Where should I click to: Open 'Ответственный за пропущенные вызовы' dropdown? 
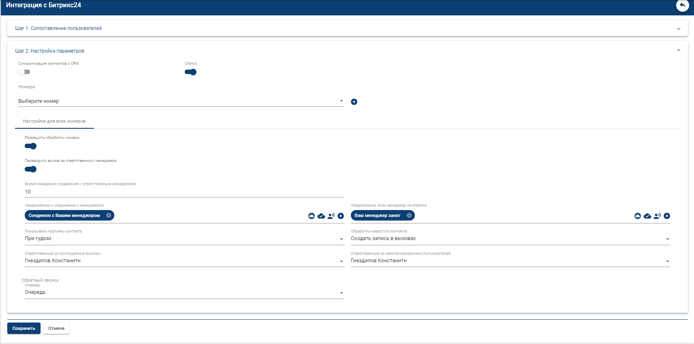click(x=184, y=261)
